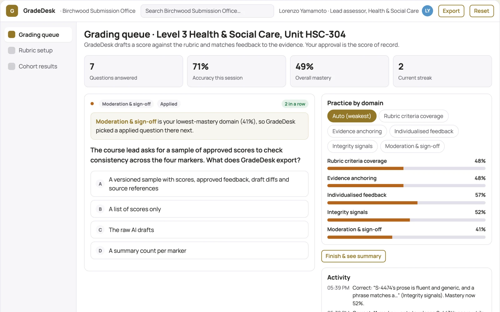Screen dimensions: 500x312
Task: Click the highlighted Moderation & sign-off link text
Action: click(126, 122)
